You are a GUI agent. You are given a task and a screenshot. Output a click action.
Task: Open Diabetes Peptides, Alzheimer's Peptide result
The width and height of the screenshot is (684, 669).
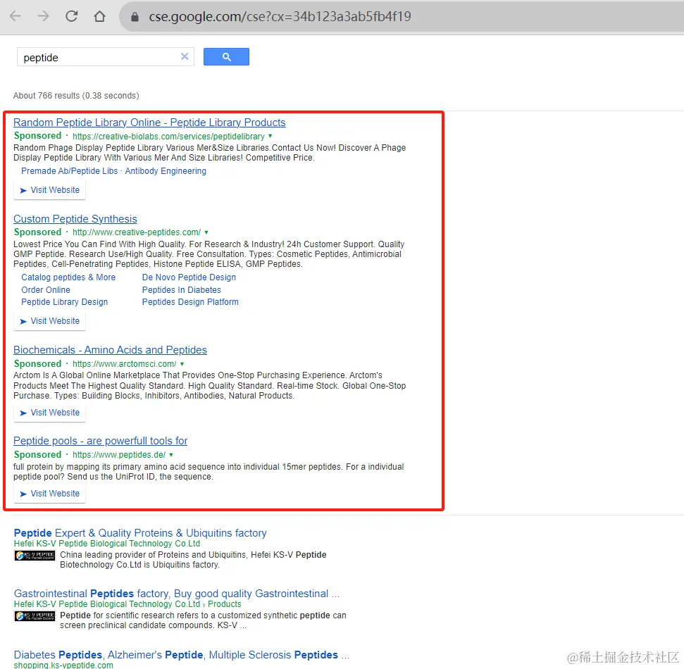182,655
